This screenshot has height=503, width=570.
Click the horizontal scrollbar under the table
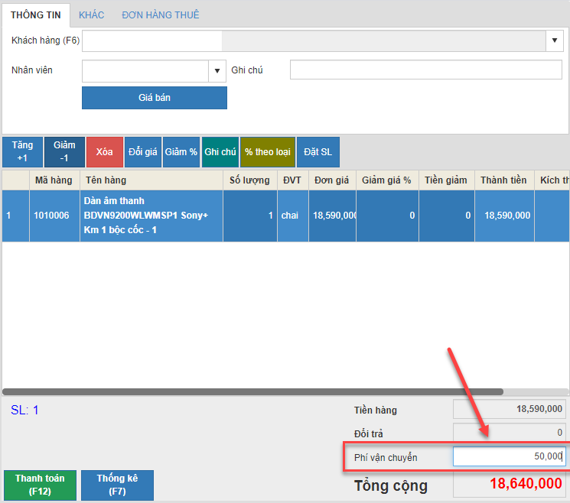coord(252,391)
